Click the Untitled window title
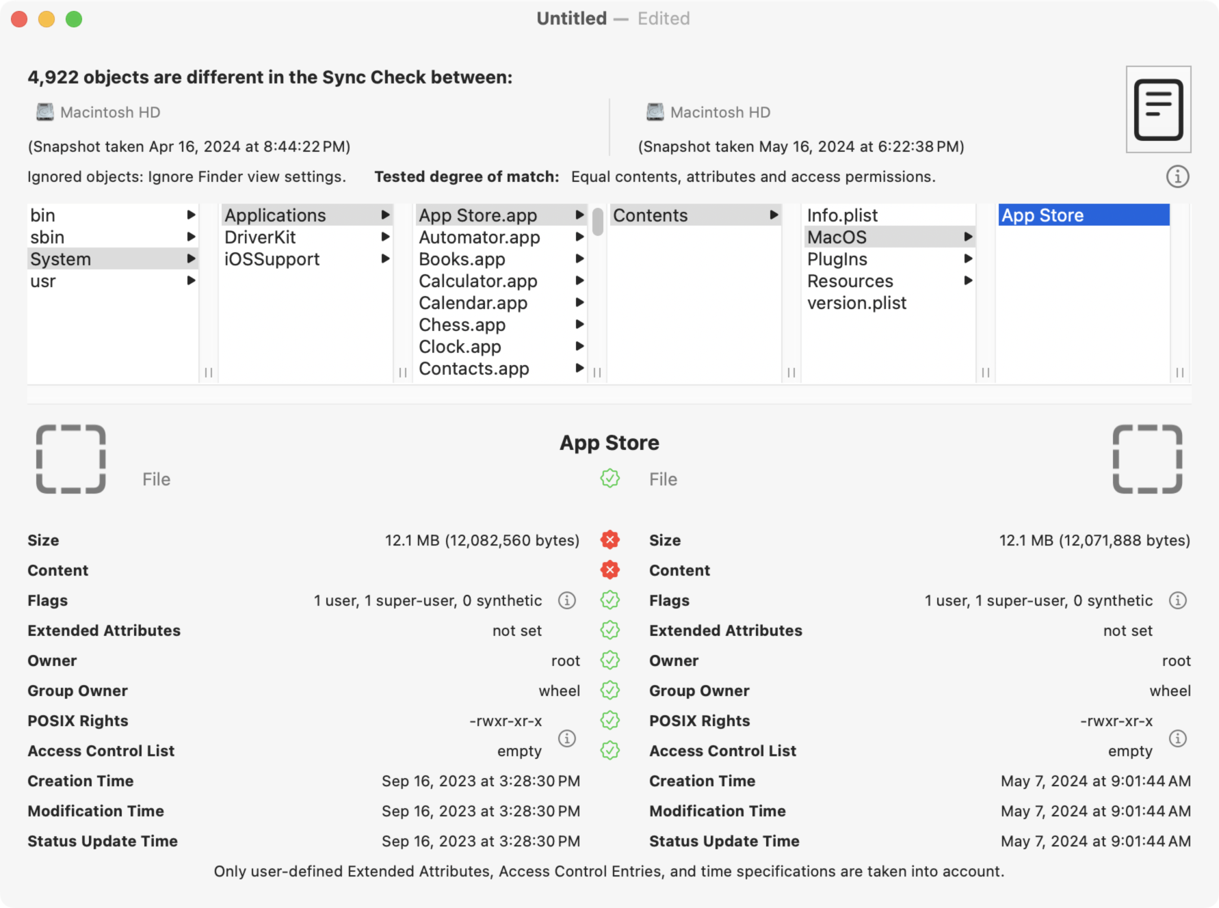Image resolution: width=1219 pixels, height=908 pixels. (x=571, y=18)
